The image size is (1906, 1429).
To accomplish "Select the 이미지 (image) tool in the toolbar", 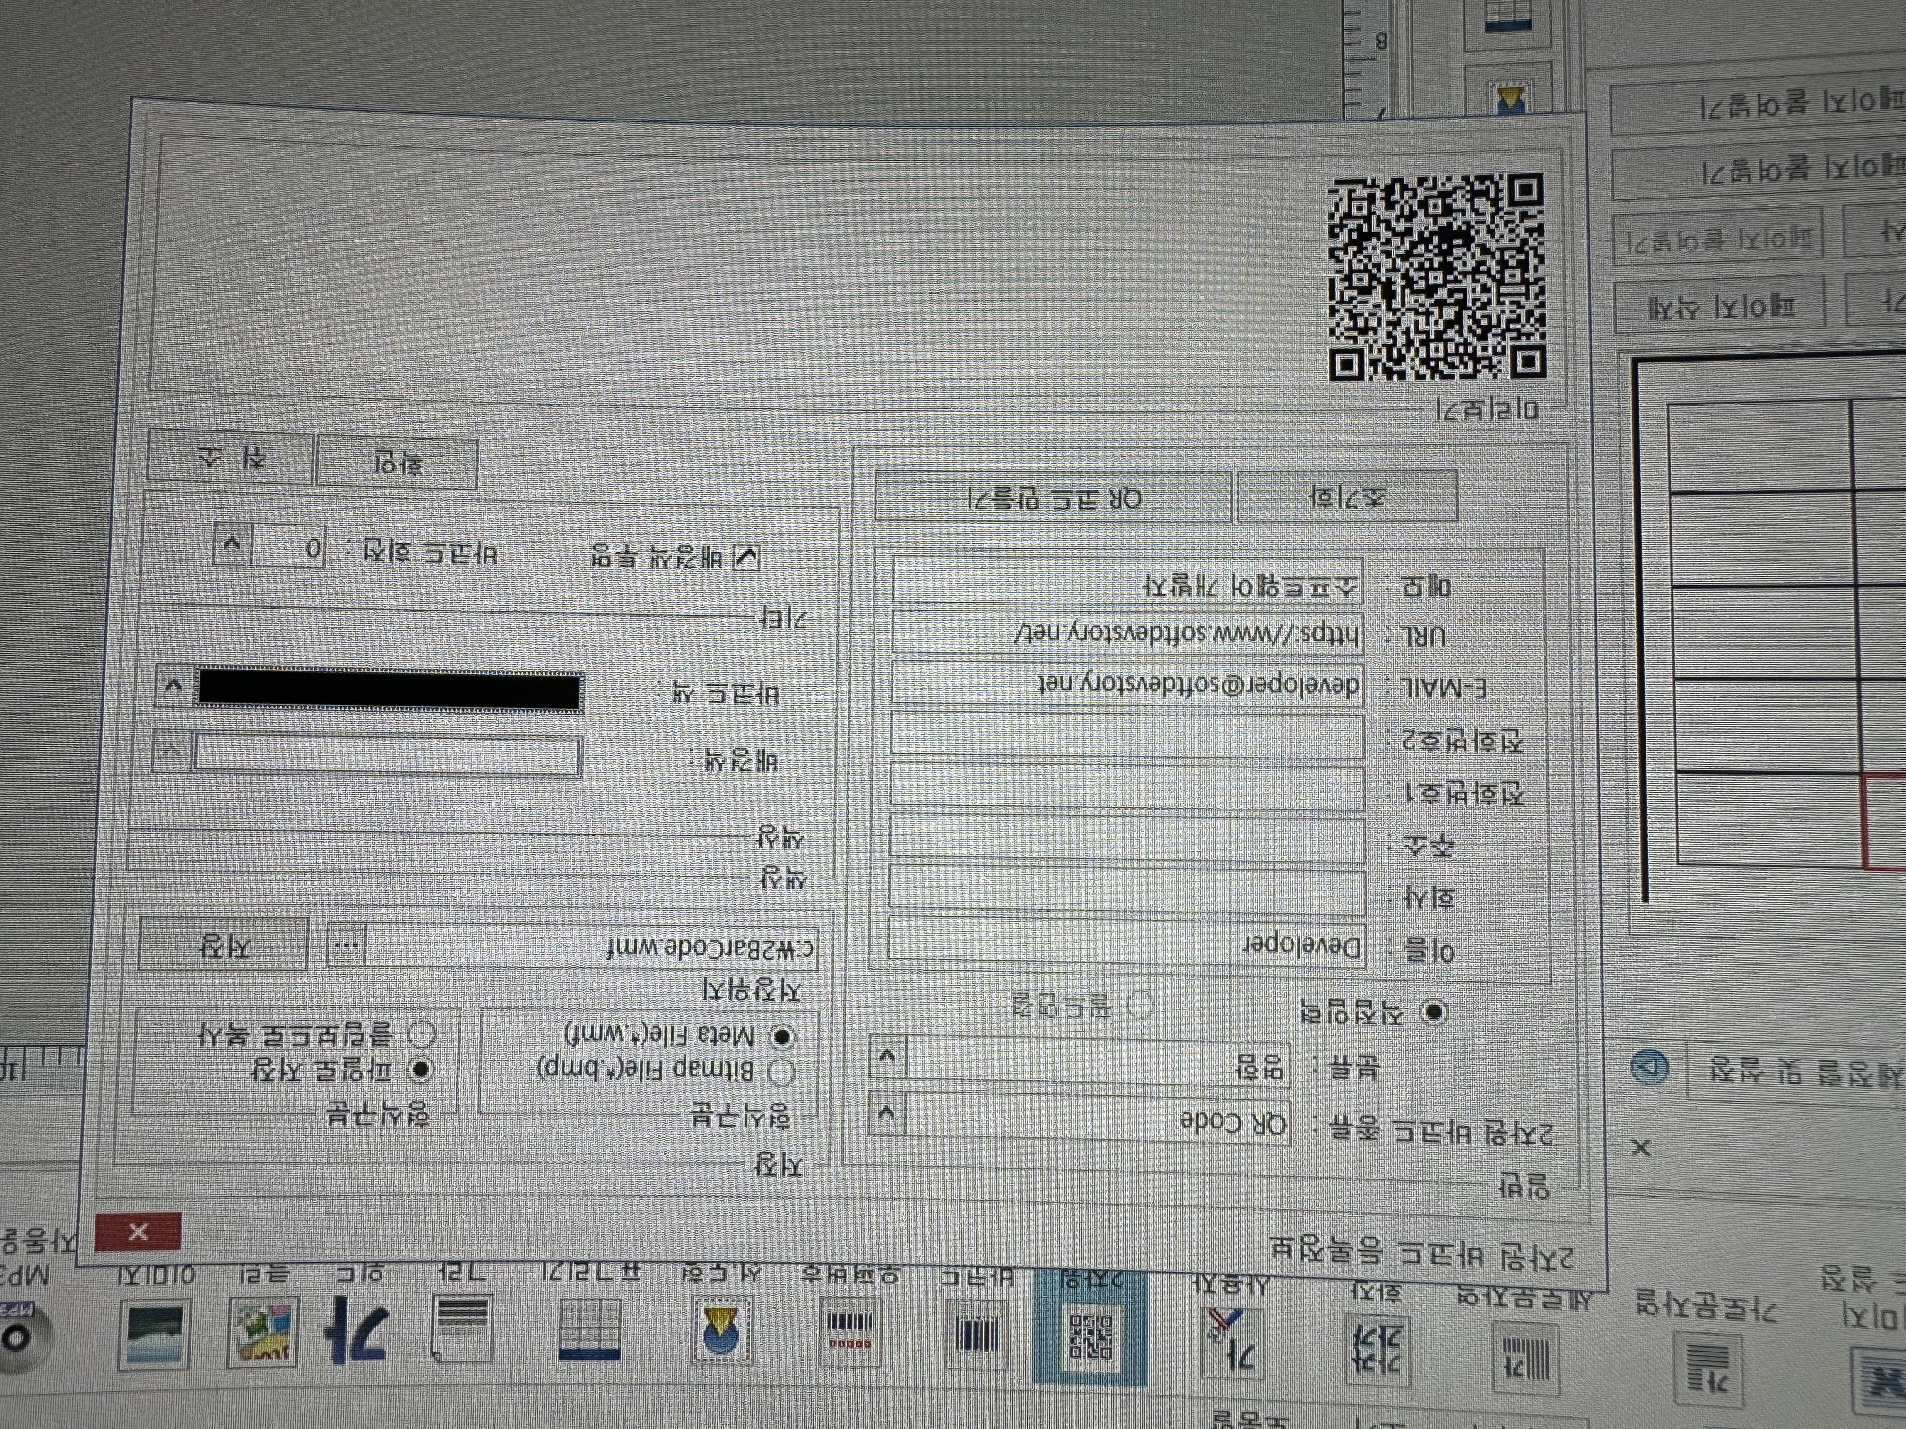I will coord(153,1334).
